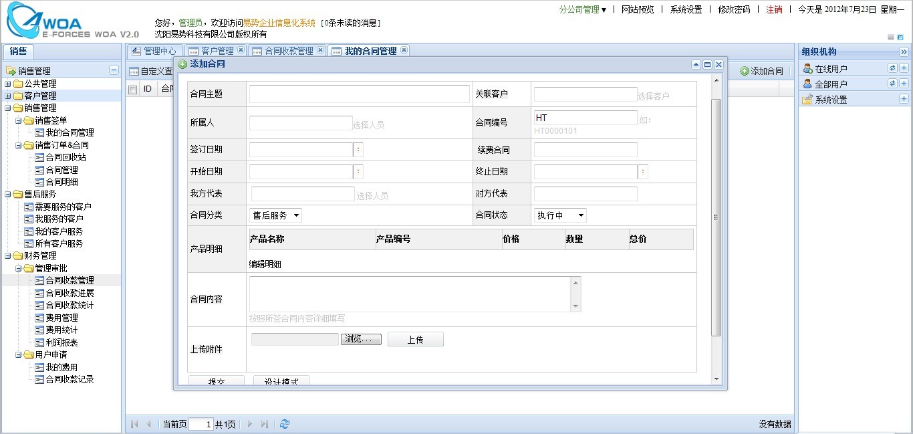Jump to first page using pager arrow icon
This screenshot has height=434, width=913.
coord(134,423)
